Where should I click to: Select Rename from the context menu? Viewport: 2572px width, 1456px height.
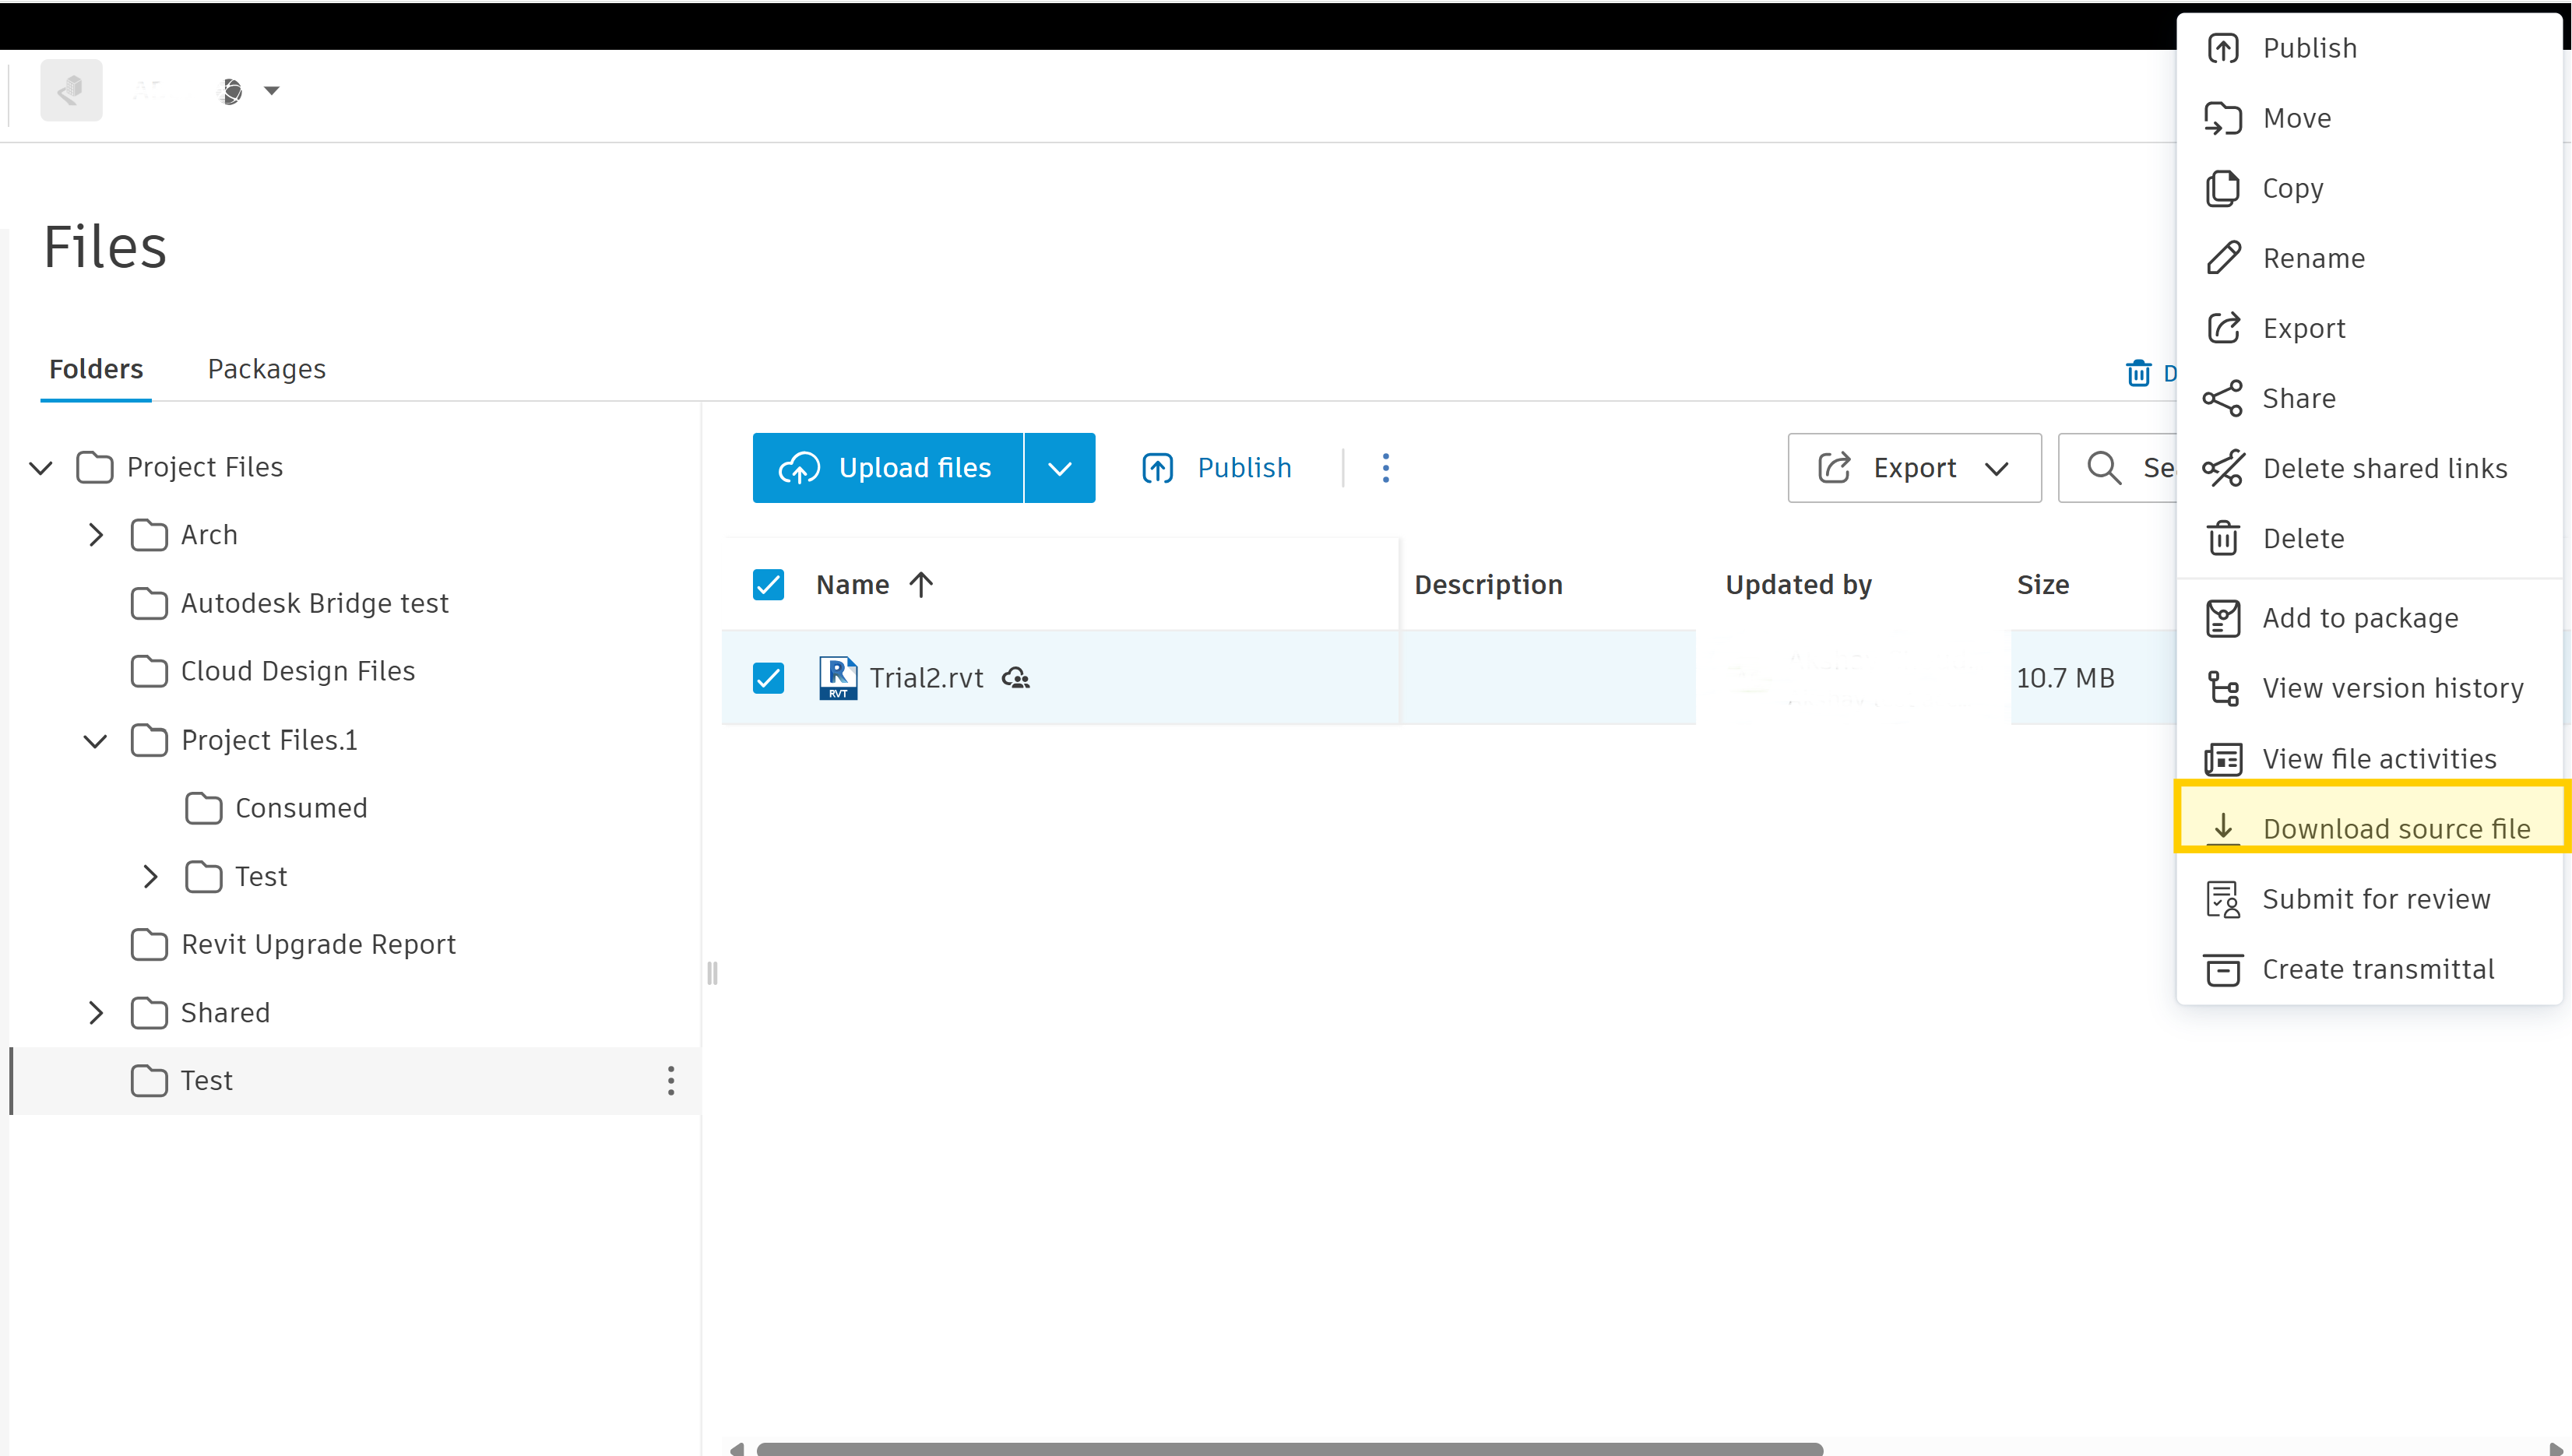tap(2369, 258)
